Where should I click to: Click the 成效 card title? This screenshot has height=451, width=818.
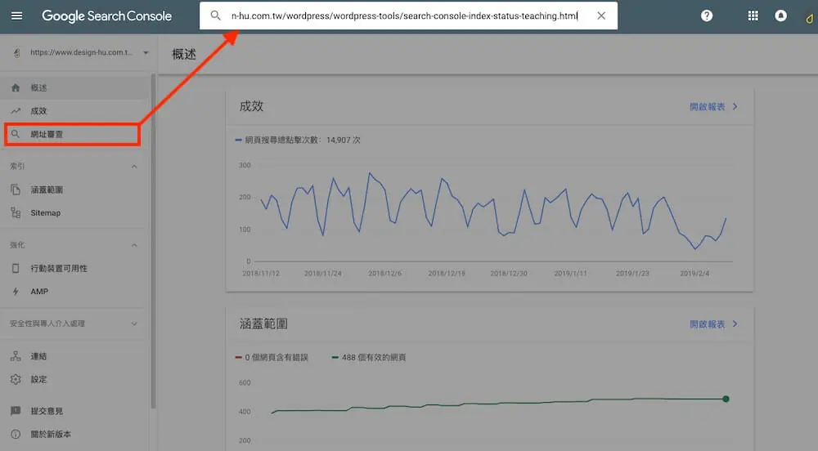[251, 106]
